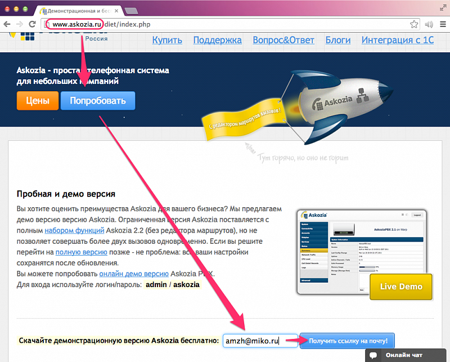Open Интеграция с 1С page
The height and width of the screenshot is (362, 450).
point(398,40)
